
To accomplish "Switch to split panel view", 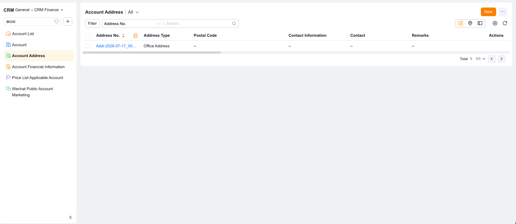I will [480, 23].
